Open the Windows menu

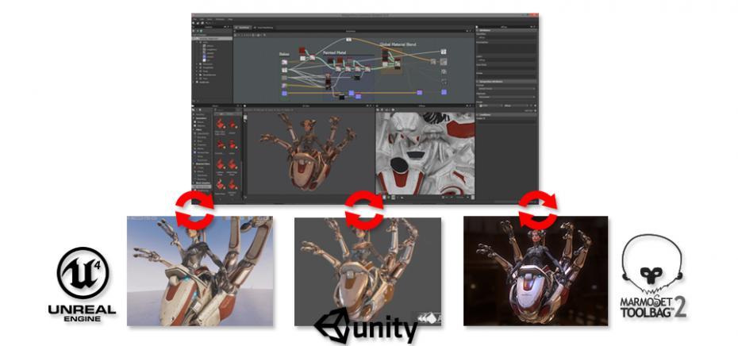point(220,19)
